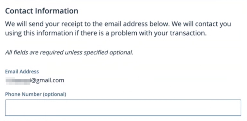247x121 pixels.
Task: Click the blurred part of the email address
Action: (x=18, y=80)
